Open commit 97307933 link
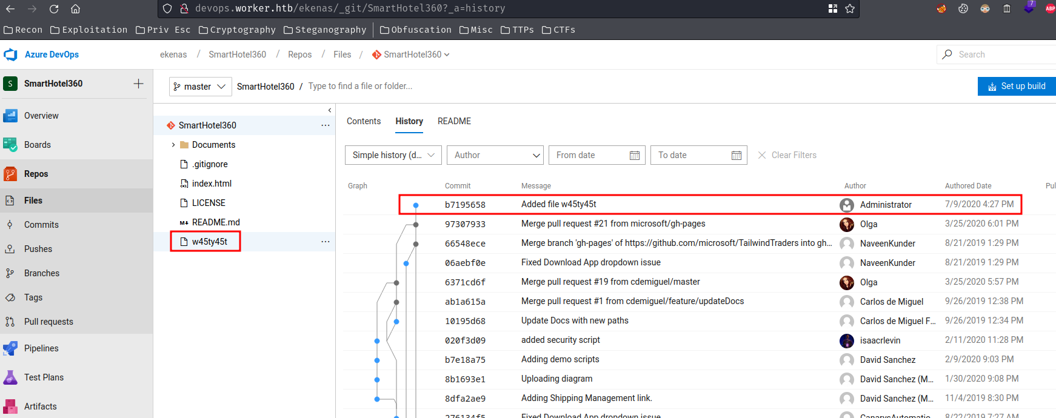Screen dimensions: 1056x418 tap(465, 224)
